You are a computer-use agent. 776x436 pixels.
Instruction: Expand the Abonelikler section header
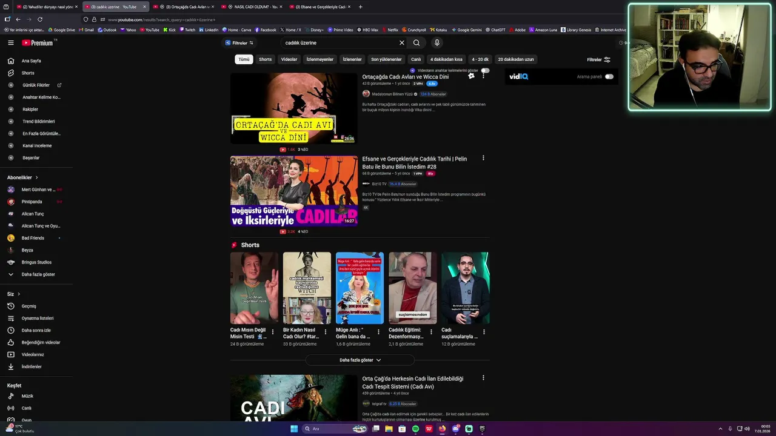(x=22, y=177)
